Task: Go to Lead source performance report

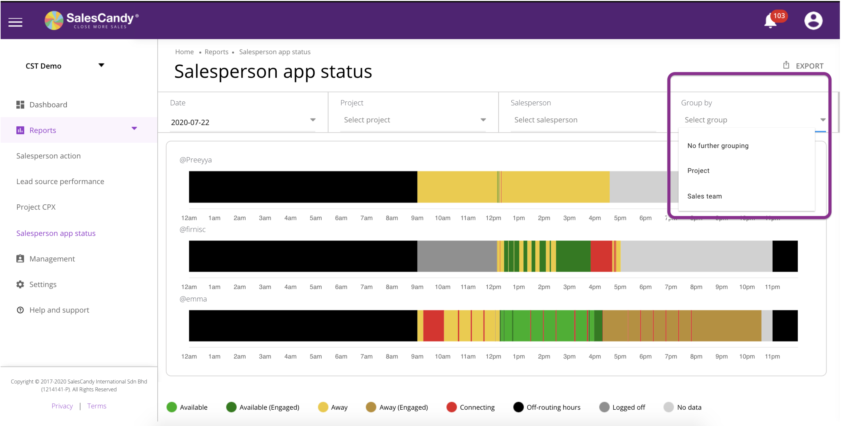Action: (x=60, y=181)
